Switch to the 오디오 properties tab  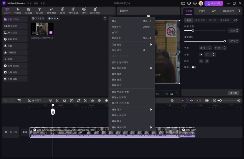point(202,11)
